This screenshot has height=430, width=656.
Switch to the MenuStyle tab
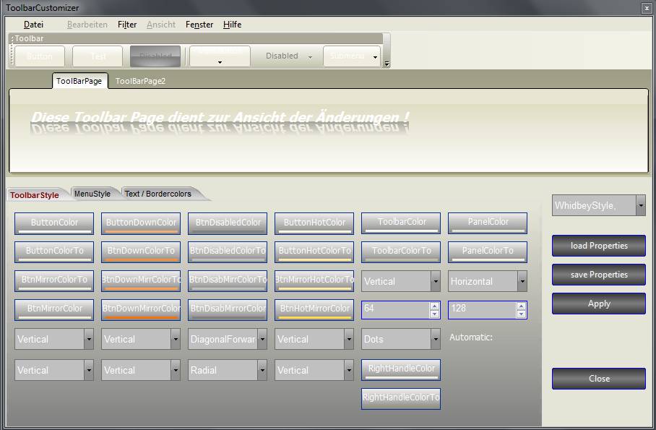point(92,194)
